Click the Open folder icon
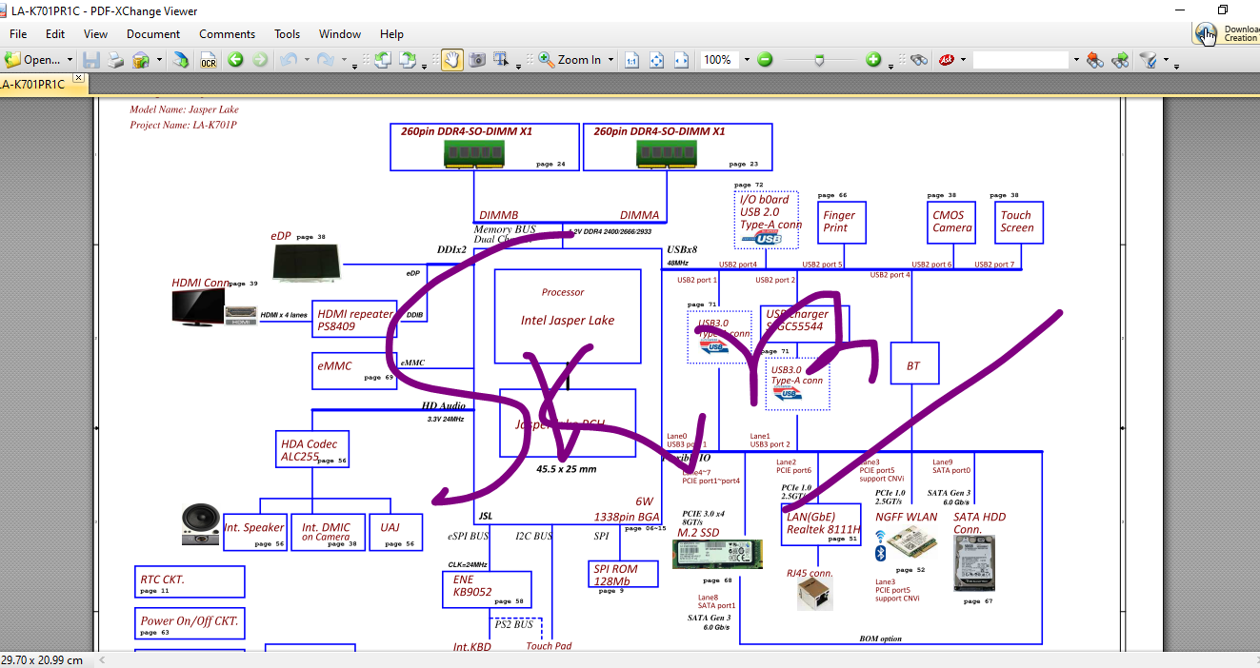The image size is (1260, 668). 12,59
